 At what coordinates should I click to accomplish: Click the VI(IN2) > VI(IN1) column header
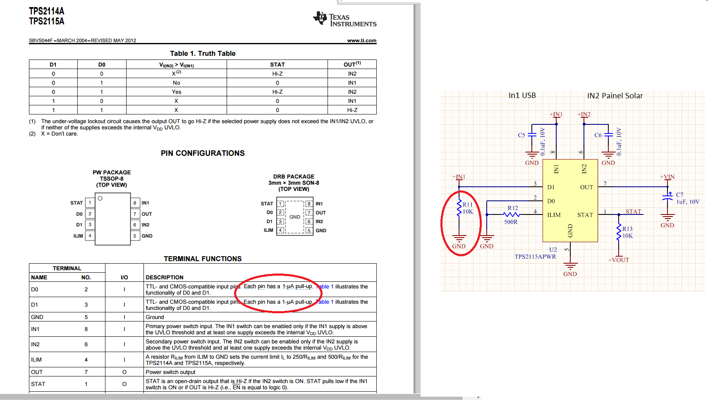[177, 65]
